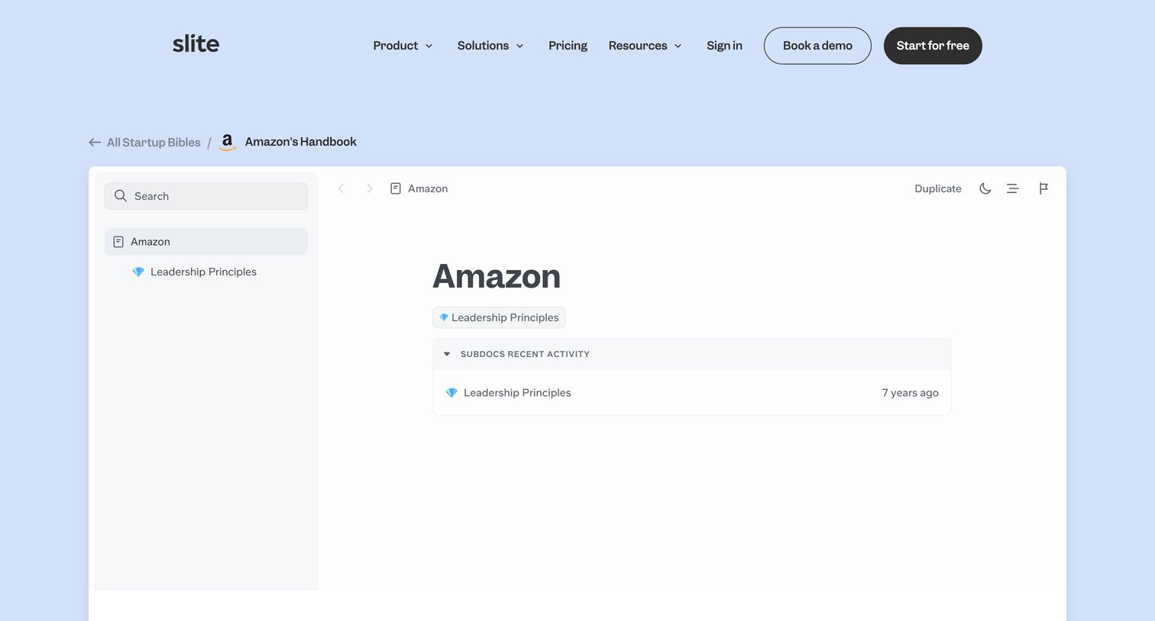1155x621 pixels.
Task: Navigate forward with the right chevron
Action: 369,188
